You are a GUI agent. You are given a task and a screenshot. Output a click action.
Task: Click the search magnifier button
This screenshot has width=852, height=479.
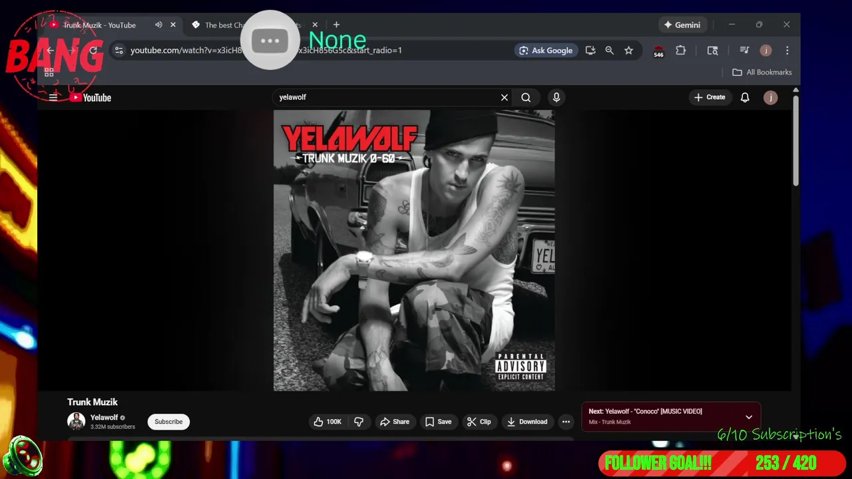(526, 98)
